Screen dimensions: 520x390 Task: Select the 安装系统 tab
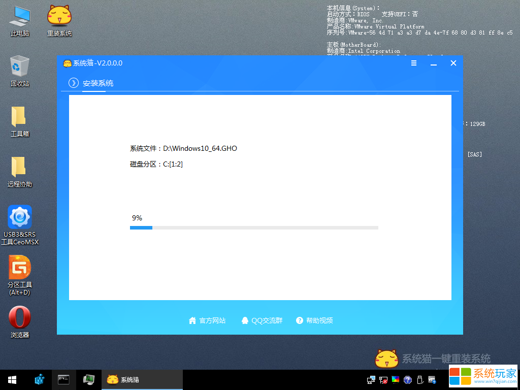tap(98, 83)
